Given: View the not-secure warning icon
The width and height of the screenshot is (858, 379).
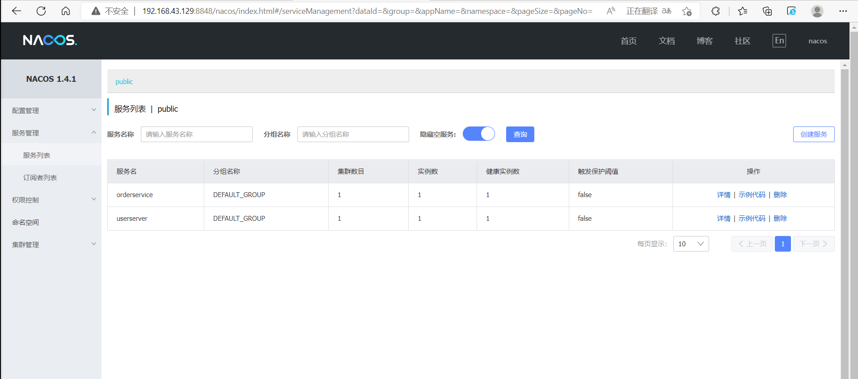Looking at the screenshot, I should 96,11.
